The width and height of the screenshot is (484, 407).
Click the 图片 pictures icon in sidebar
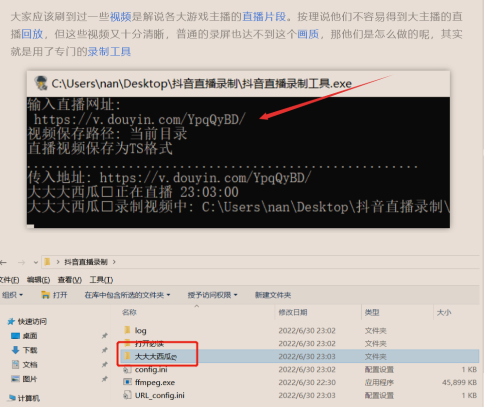click(15, 379)
